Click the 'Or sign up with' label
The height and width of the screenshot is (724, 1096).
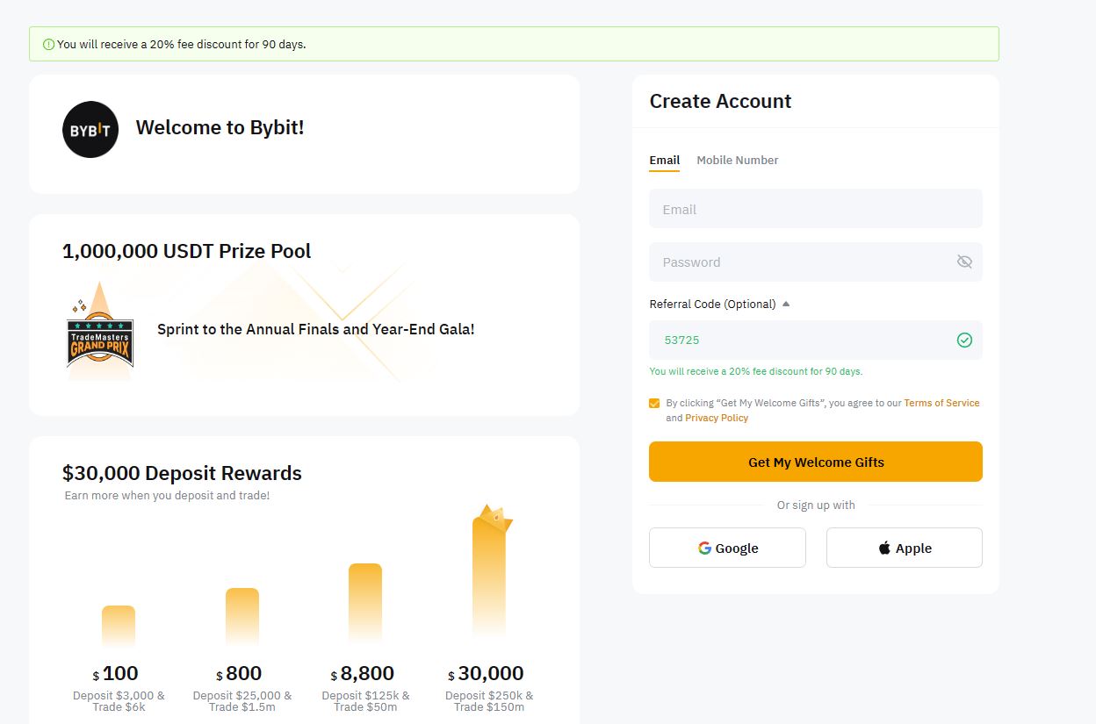click(816, 505)
